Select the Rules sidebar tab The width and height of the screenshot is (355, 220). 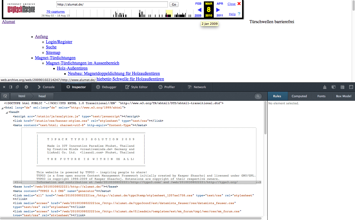pos(277,96)
